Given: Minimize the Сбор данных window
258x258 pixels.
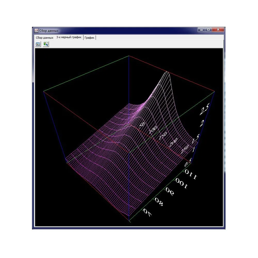Looking at the screenshot, I should pos(201,29).
